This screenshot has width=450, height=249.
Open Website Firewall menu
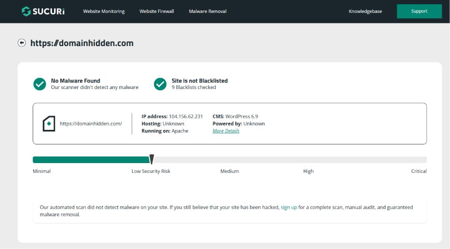[x=157, y=11]
